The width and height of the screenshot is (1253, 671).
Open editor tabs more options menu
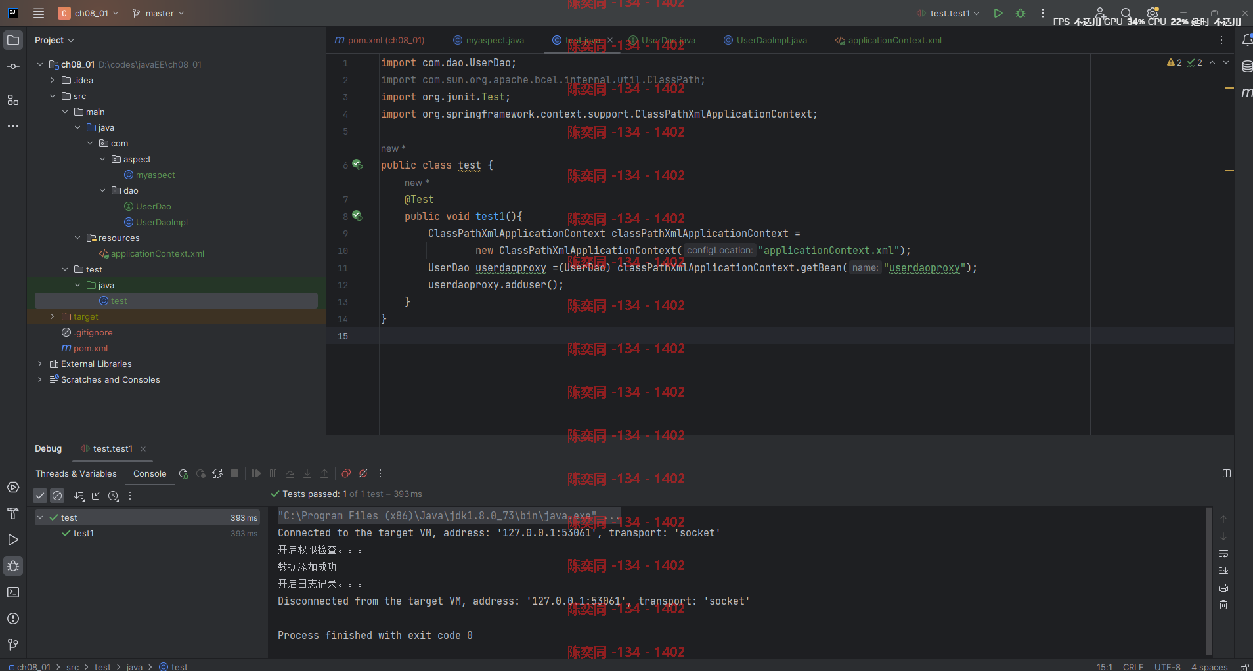[x=1221, y=40]
